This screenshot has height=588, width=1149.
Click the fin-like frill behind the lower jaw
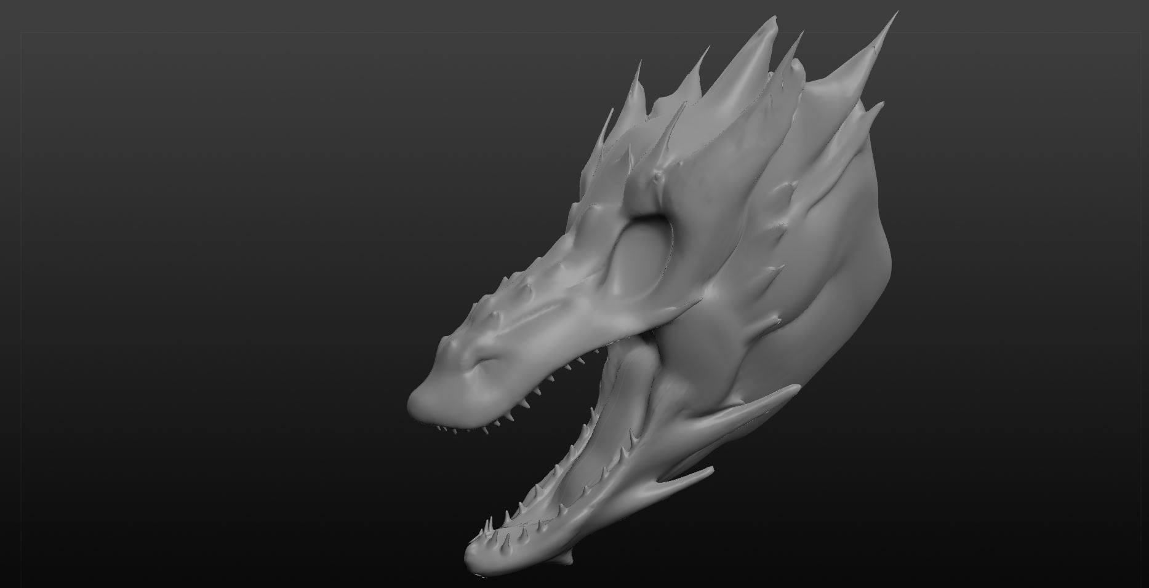pyautogui.click(x=739, y=418)
